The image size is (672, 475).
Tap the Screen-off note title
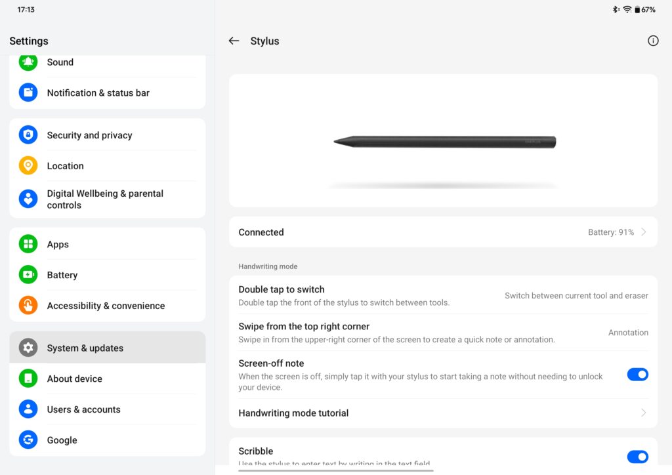point(271,363)
